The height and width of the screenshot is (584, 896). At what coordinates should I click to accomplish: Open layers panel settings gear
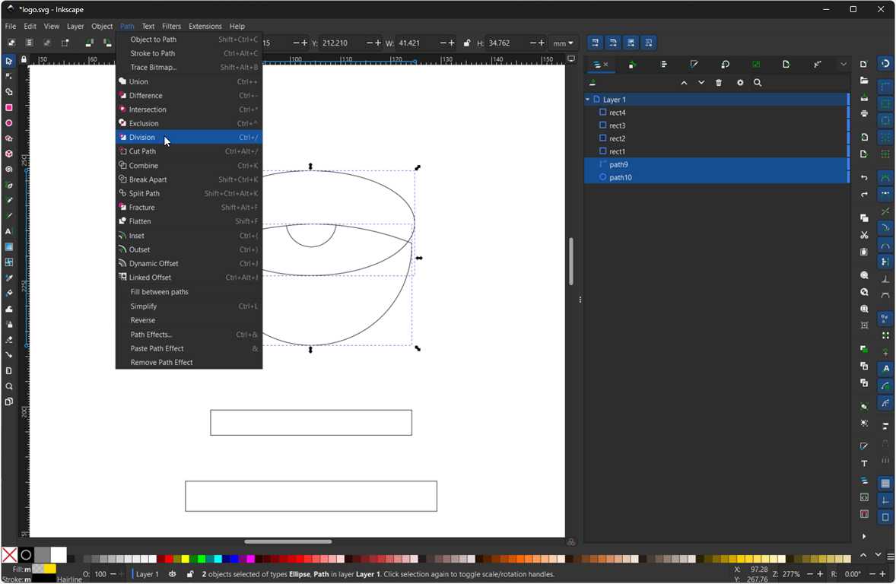click(740, 83)
